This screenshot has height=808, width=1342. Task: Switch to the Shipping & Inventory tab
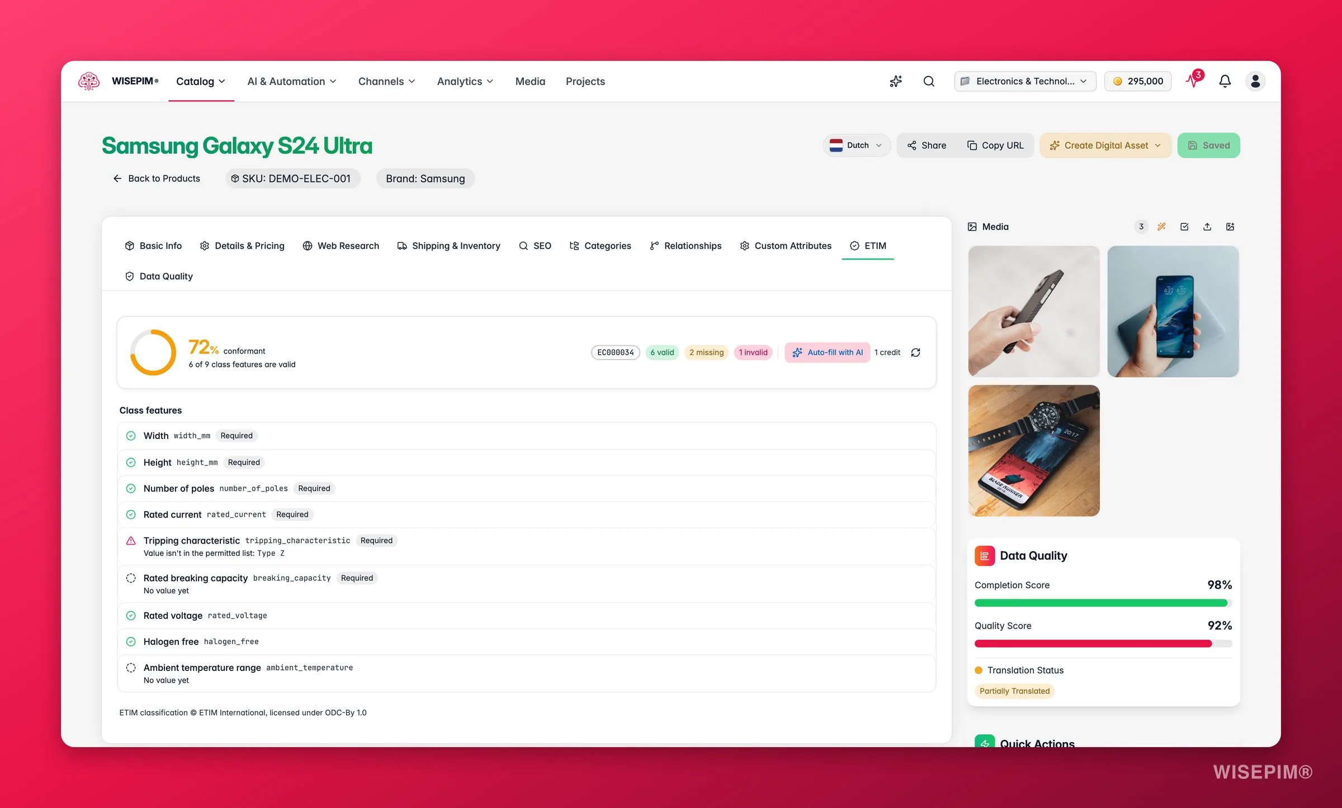coord(448,245)
